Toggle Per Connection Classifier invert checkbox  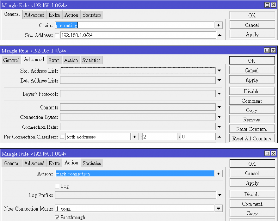point(62,137)
